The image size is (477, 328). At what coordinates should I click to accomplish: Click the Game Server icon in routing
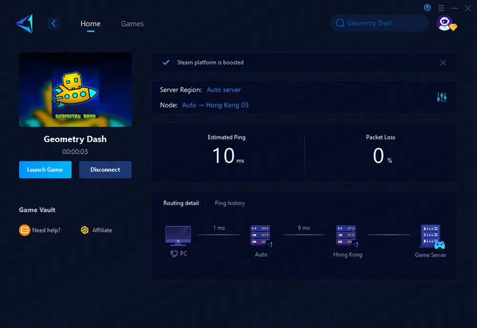pos(431,237)
